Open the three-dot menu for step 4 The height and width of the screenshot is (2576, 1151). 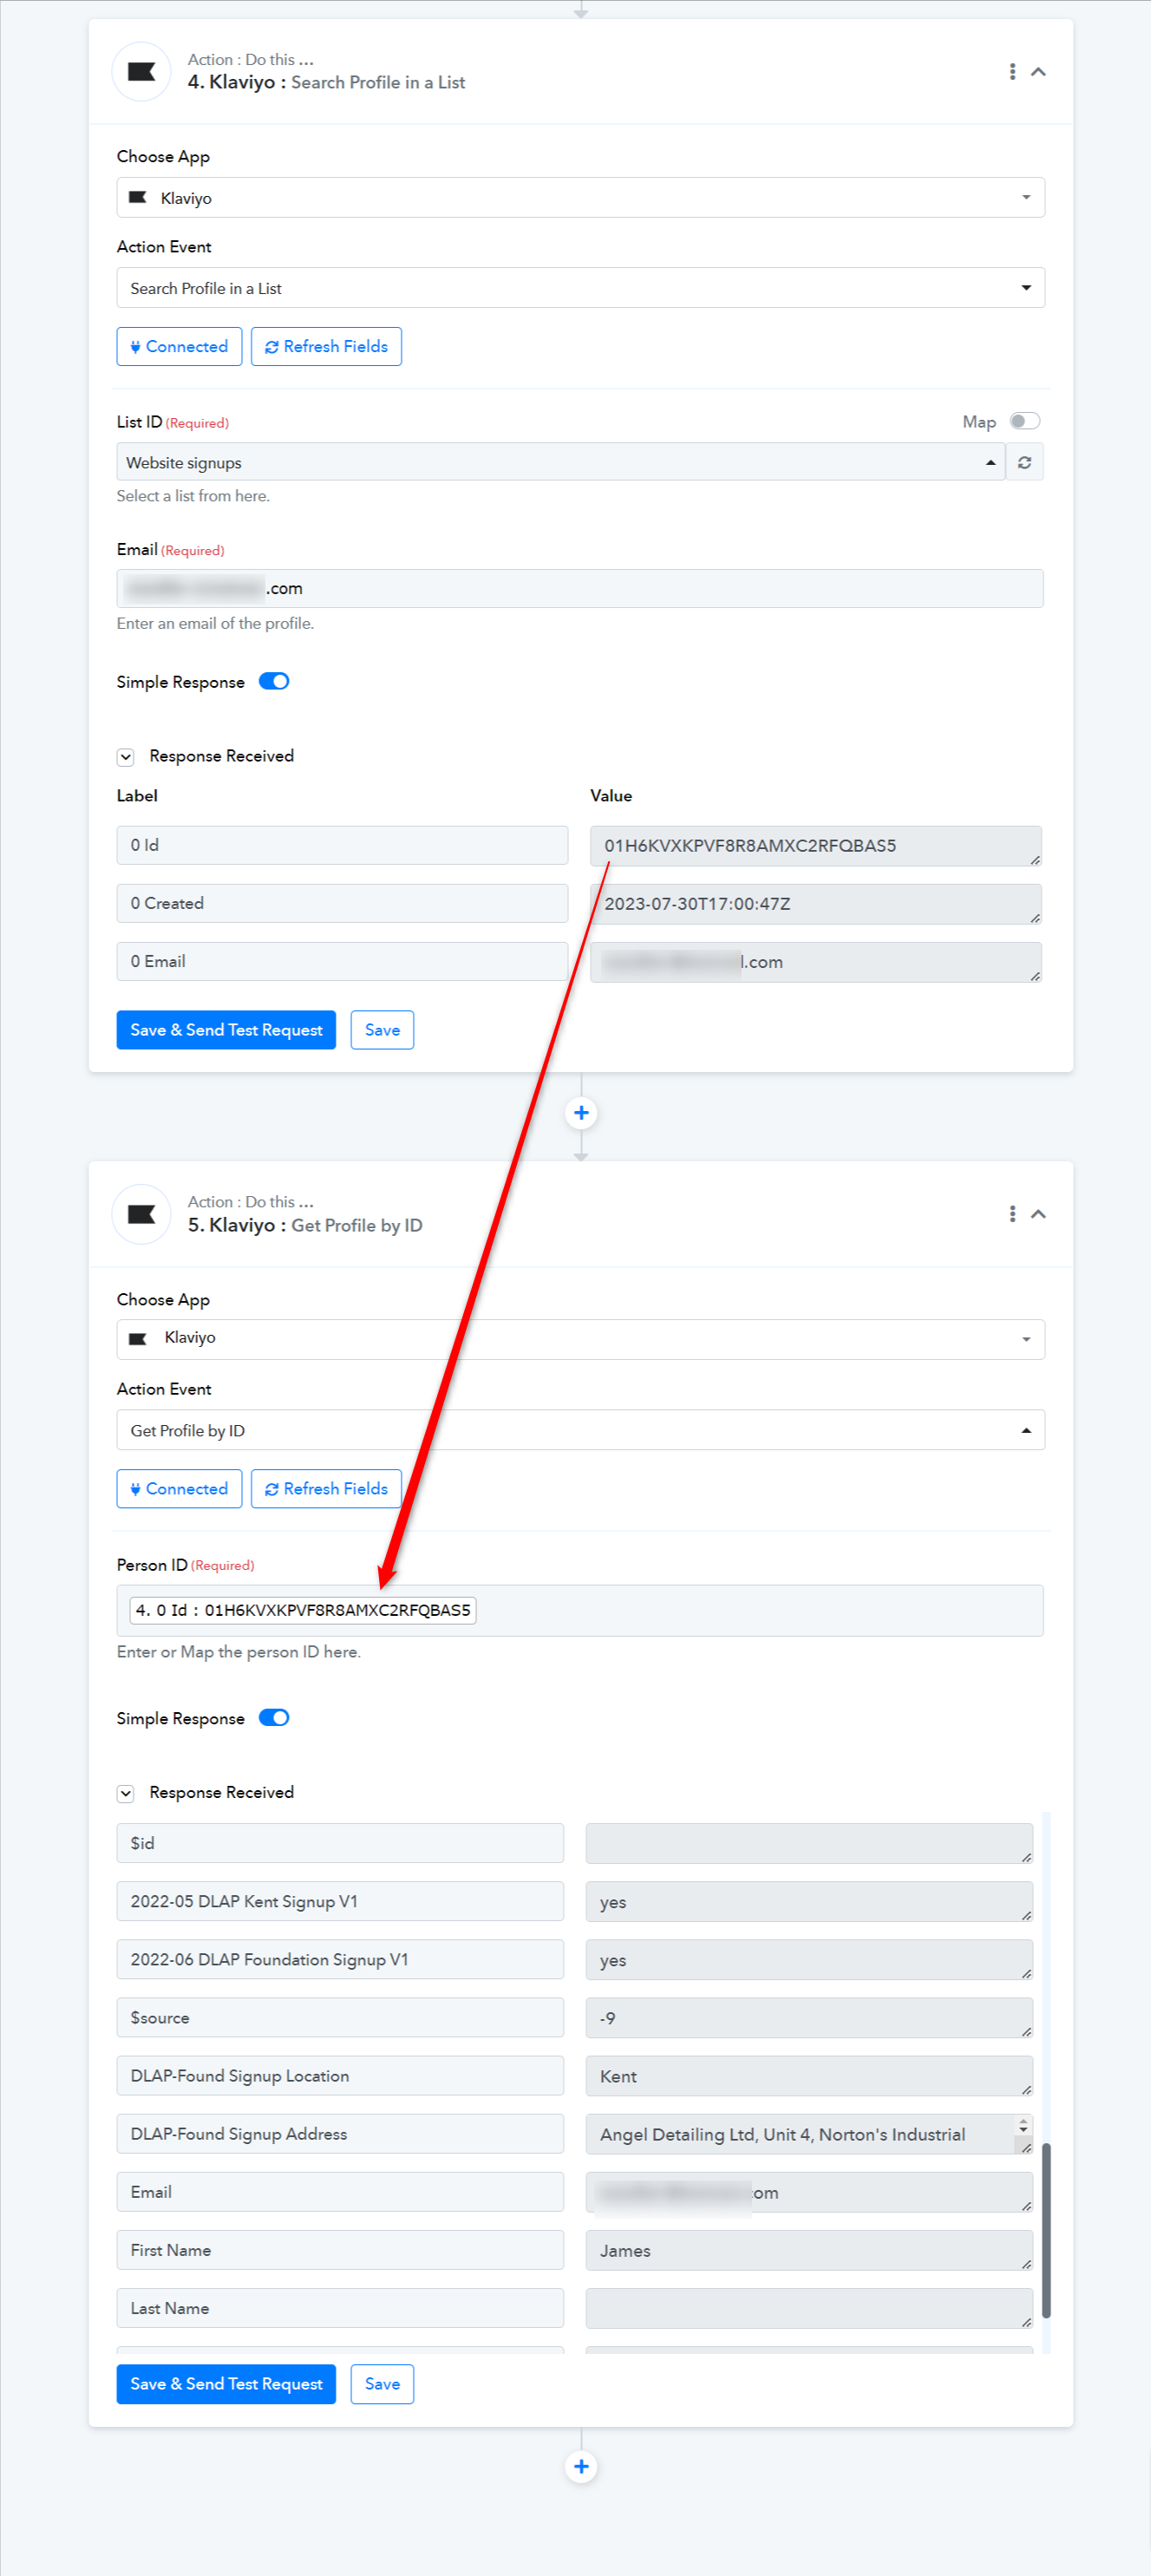(x=1012, y=71)
